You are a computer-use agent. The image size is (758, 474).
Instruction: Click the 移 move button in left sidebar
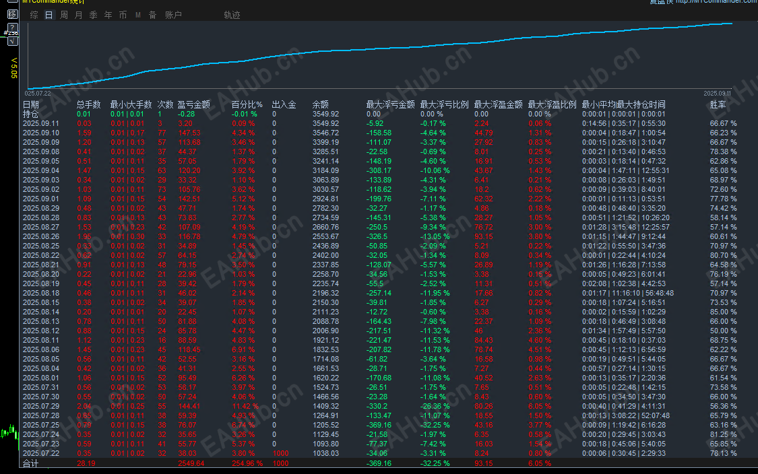13,14
